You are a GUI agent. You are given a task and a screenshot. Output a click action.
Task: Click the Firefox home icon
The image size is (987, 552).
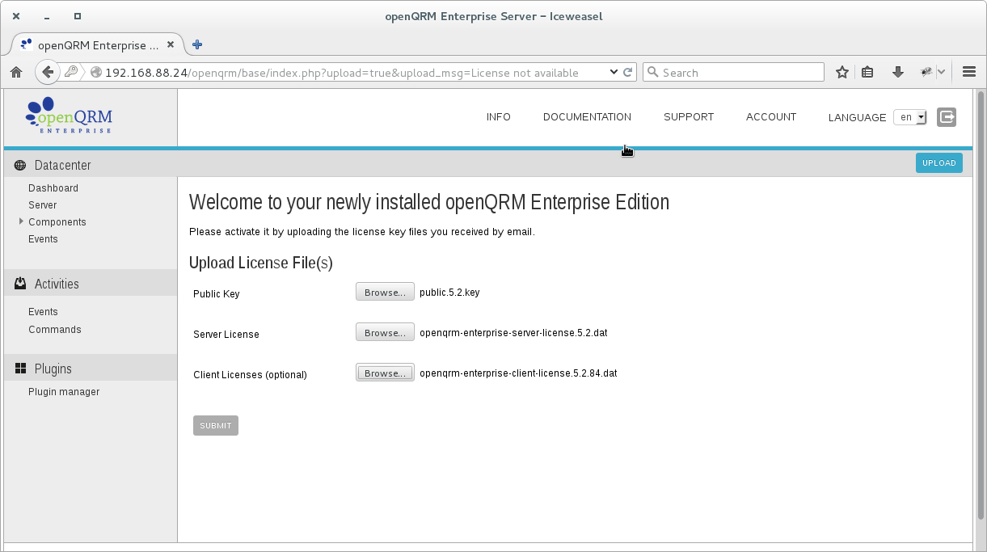16,72
